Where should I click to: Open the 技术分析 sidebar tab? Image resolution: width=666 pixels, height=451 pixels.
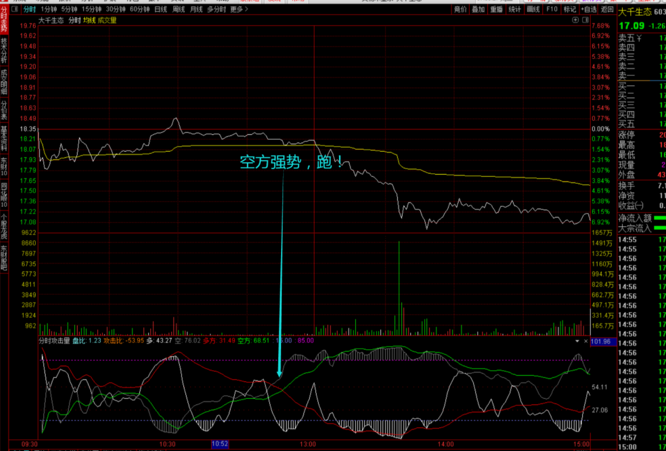tap(4, 51)
